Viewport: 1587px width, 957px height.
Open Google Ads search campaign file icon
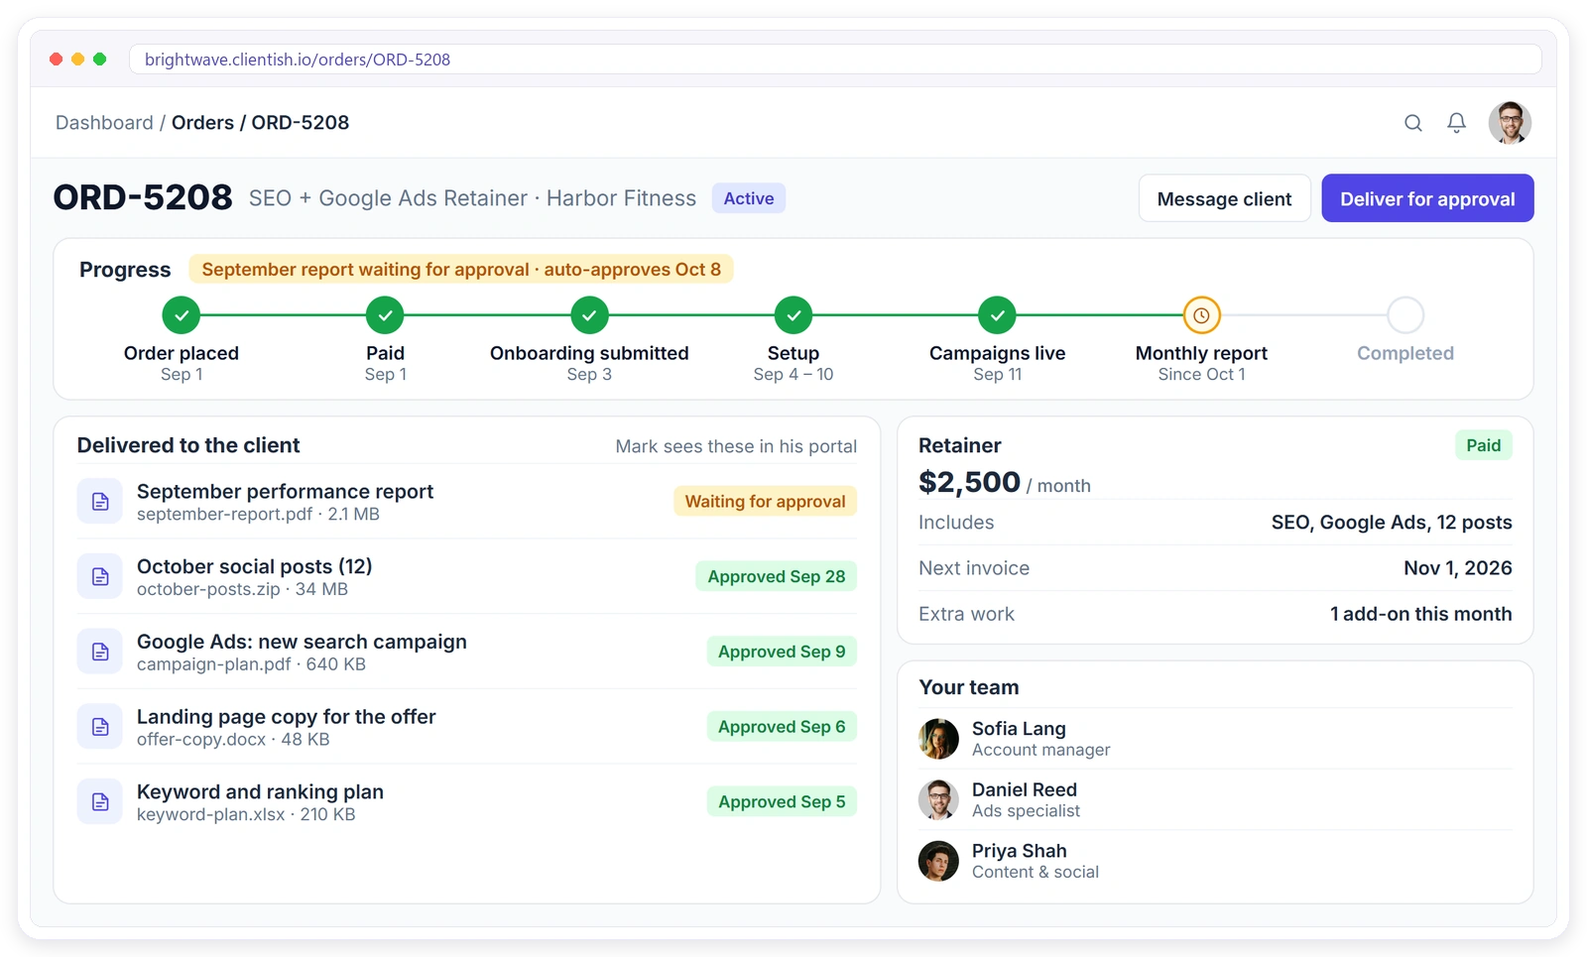pyautogui.click(x=100, y=652)
